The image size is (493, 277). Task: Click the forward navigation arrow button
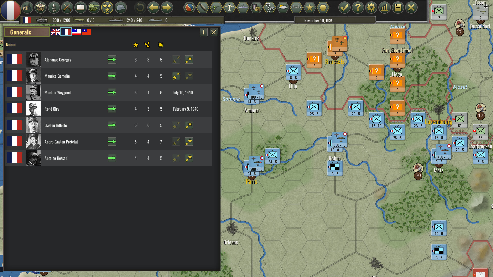167,7
